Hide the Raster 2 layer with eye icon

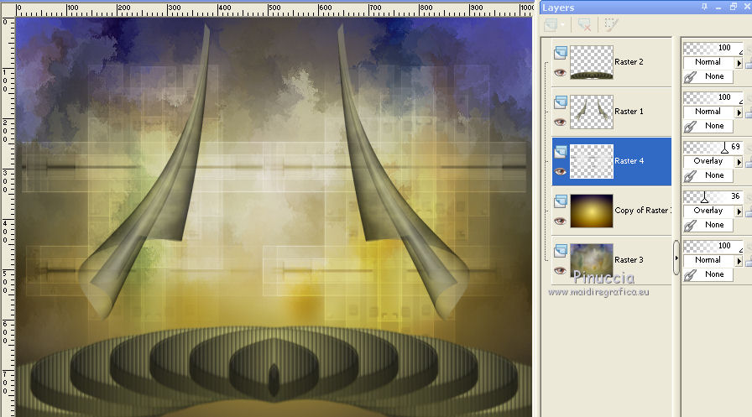tap(560, 72)
